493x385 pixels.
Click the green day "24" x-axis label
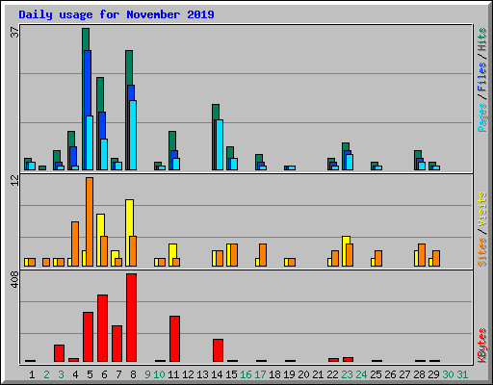[361, 374]
